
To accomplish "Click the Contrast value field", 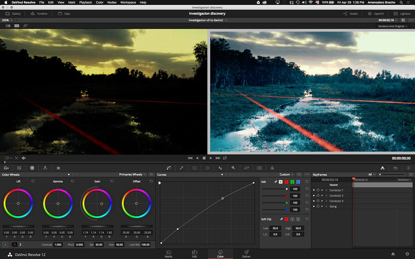I will coord(58,244).
